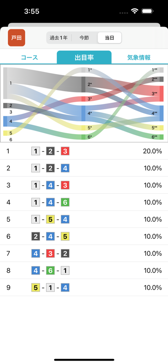Click the yellow 5 badge in row 9

[36, 288]
